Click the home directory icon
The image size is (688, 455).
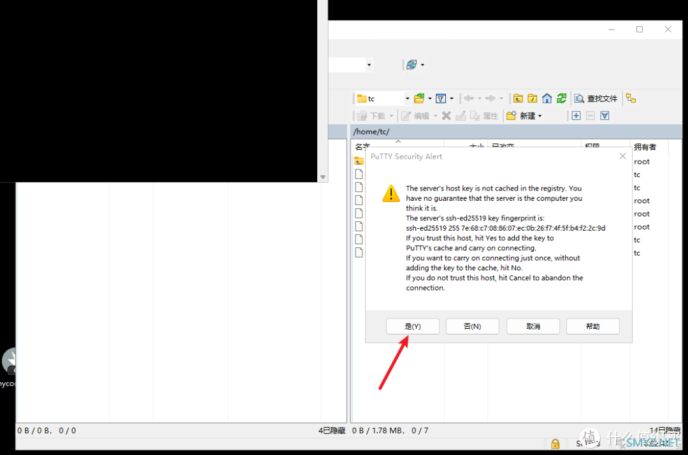click(547, 98)
